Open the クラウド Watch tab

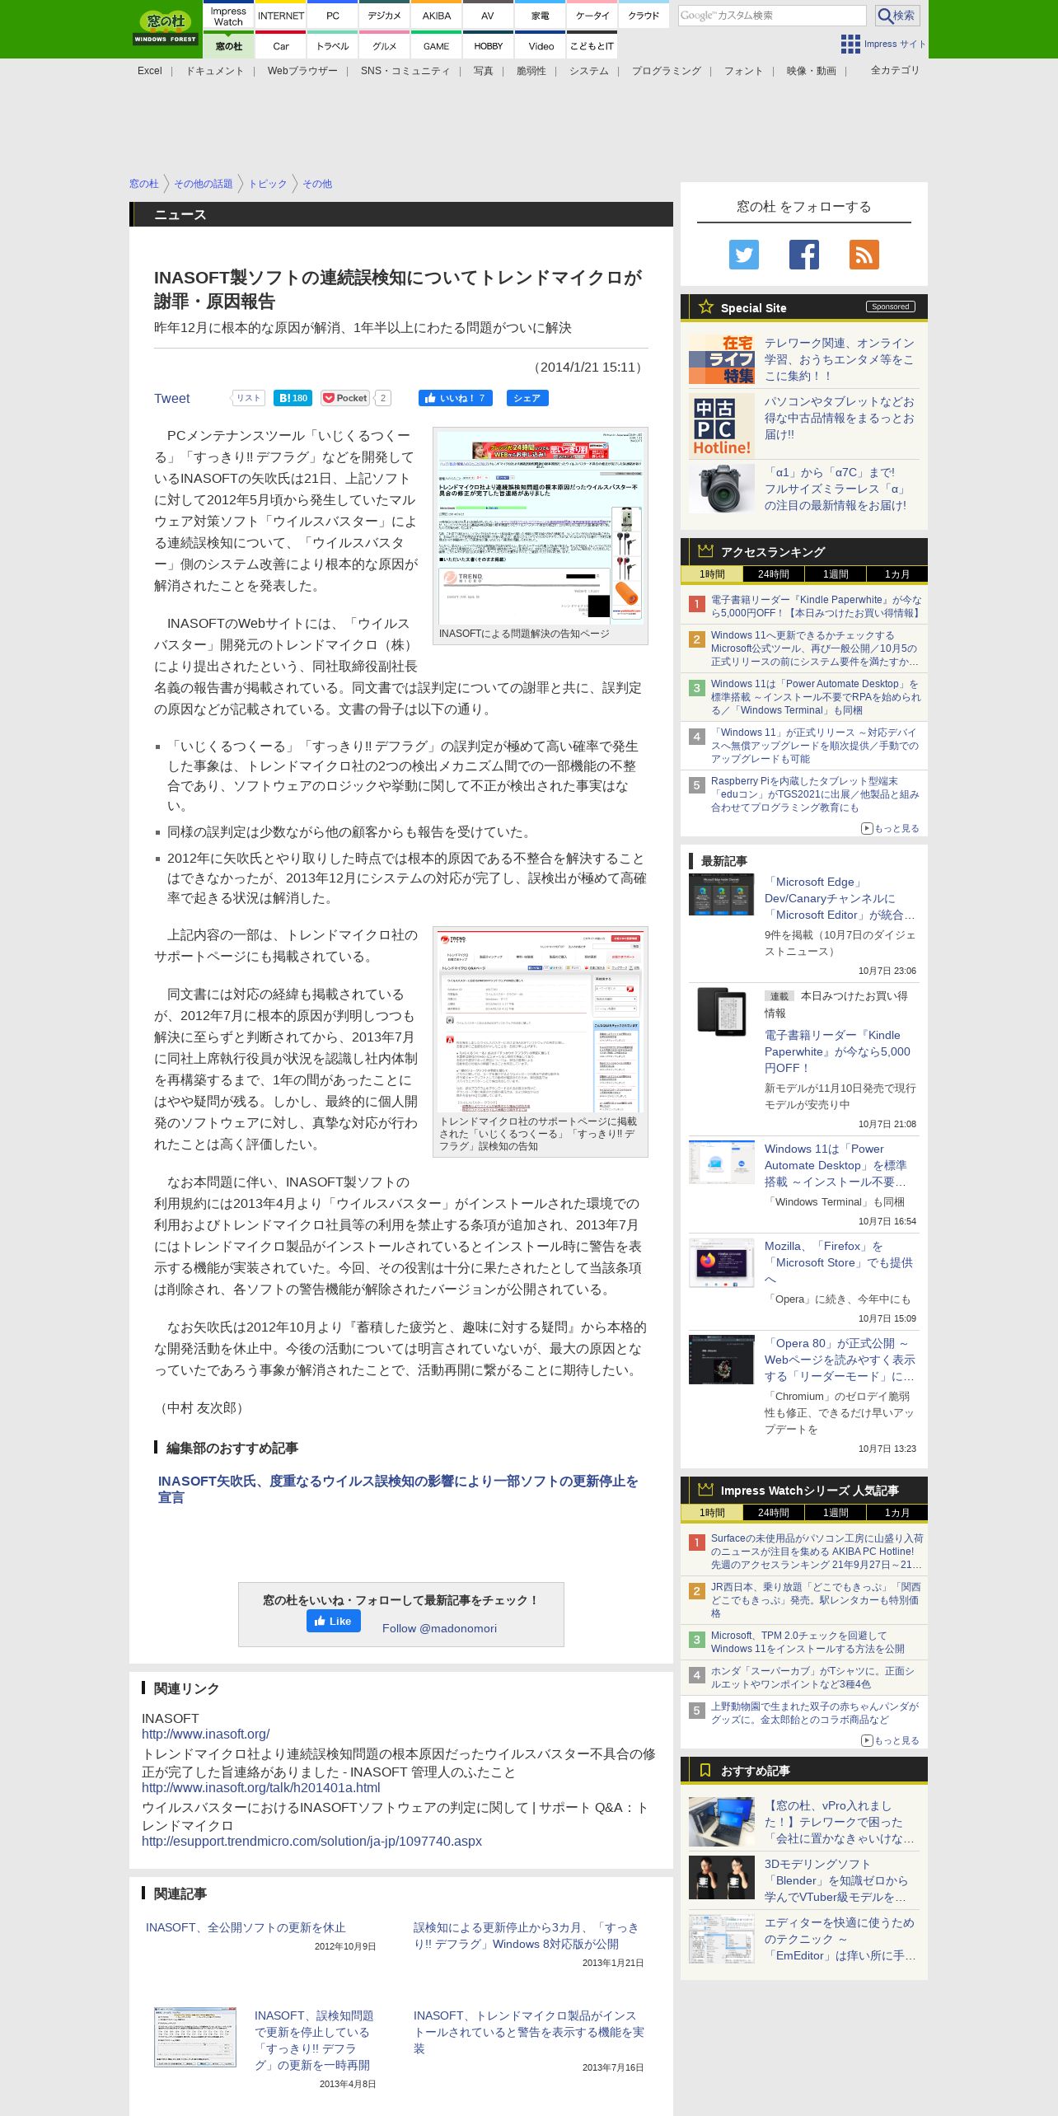pyautogui.click(x=644, y=16)
